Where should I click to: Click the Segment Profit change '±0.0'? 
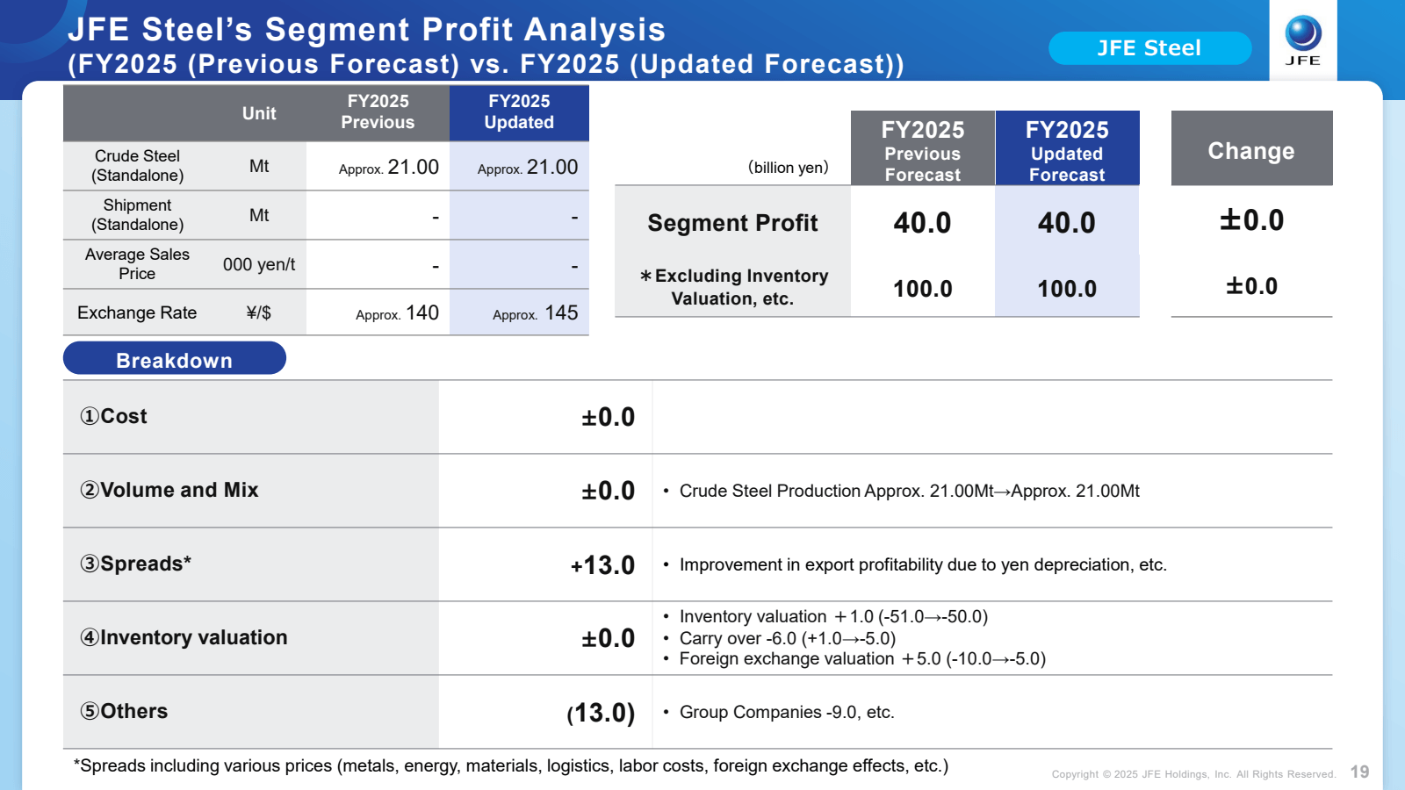coord(1251,220)
